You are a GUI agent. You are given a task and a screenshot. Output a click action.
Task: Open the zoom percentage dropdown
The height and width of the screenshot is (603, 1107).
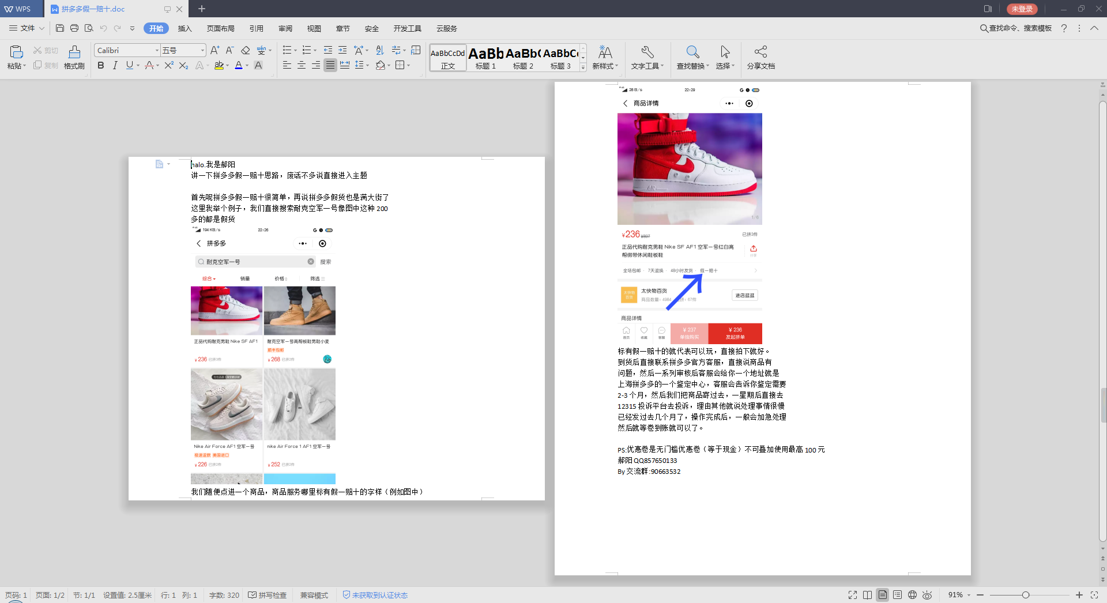pyautogui.click(x=969, y=595)
